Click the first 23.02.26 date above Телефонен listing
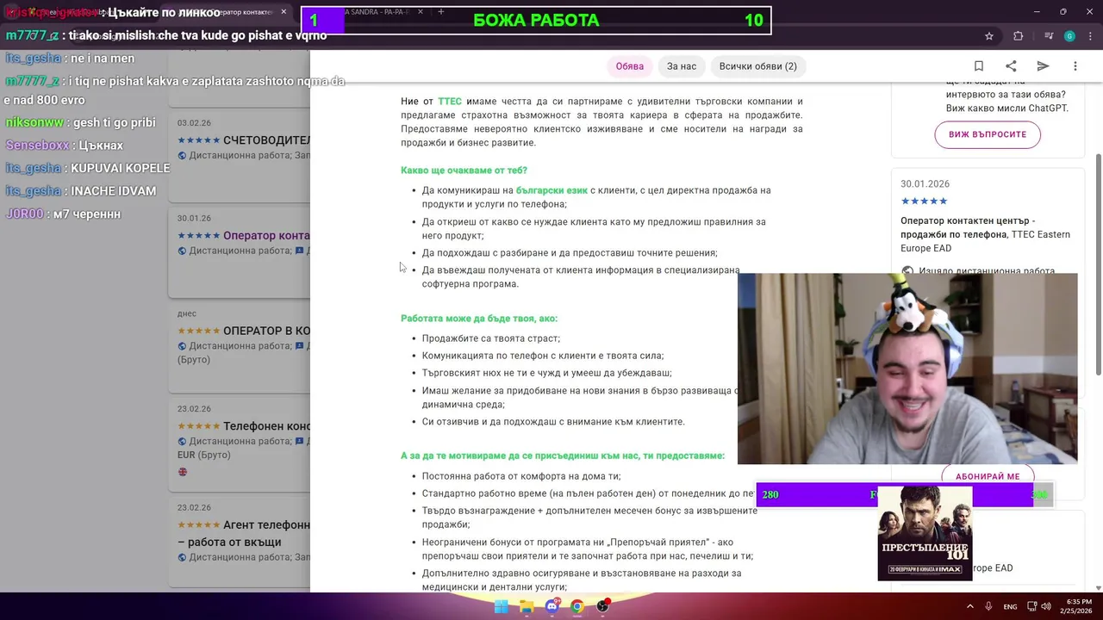 (x=194, y=409)
